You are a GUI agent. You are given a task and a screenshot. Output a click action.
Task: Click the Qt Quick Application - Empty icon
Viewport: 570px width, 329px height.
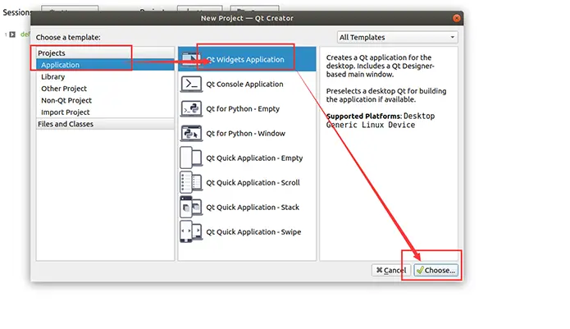tap(191, 158)
